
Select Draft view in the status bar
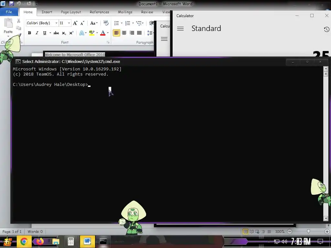pyautogui.click(x=269, y=232)
